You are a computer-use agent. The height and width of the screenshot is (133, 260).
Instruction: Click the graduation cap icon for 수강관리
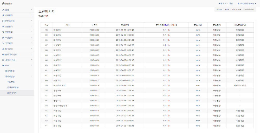pos(3,38)
